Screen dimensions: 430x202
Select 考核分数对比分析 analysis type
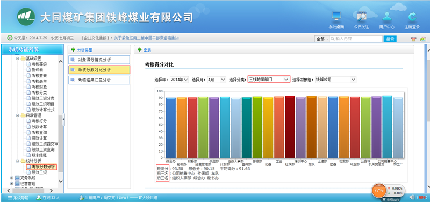(x=99, y=70)
